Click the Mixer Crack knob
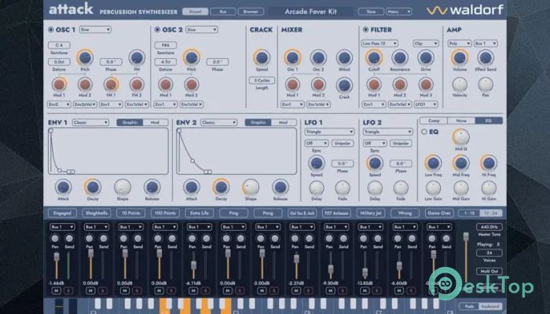Viewport: 550px width, 314px height. pos(344,85)
